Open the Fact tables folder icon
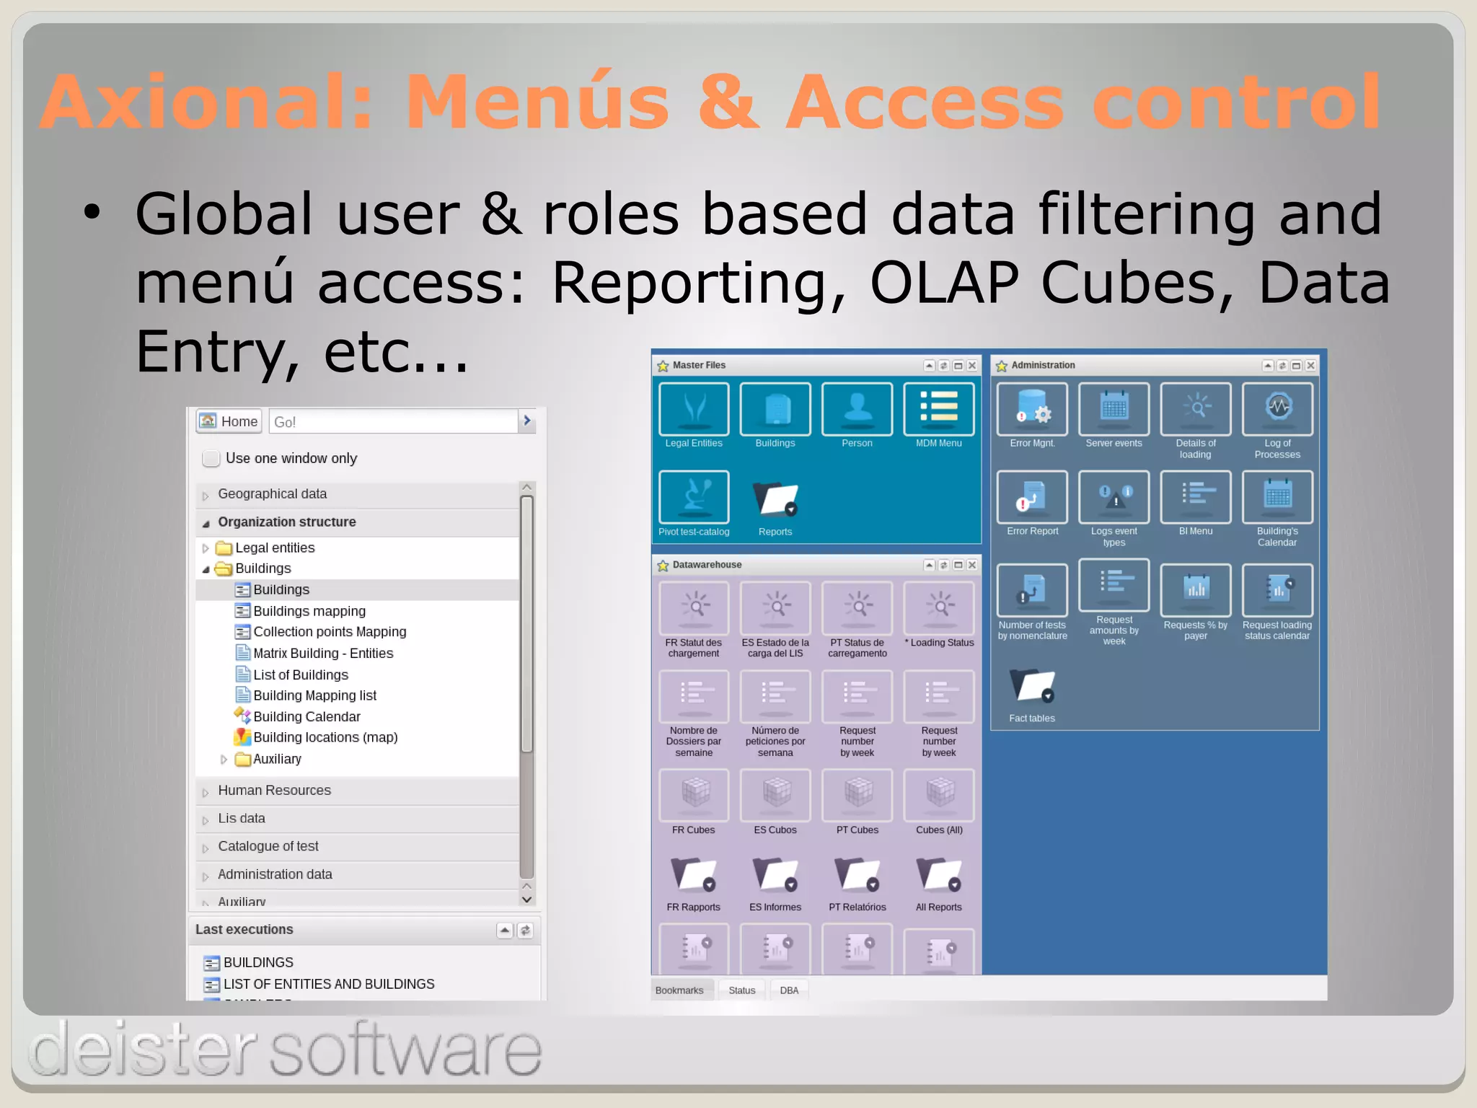Screen dimensions: 1477x1108 (x=1032, y=685)
